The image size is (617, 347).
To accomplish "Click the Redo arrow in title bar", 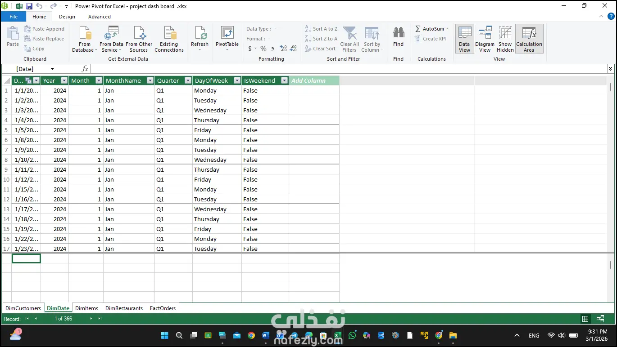I will 54,6.
